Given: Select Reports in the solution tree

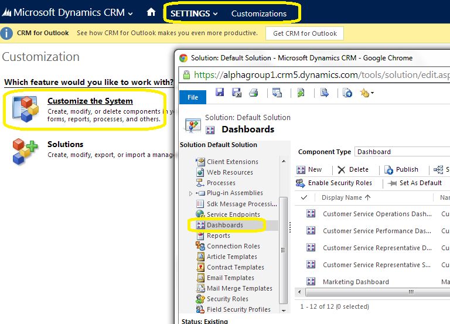Looking at the screenshot, I should click(x=219, y=236).
